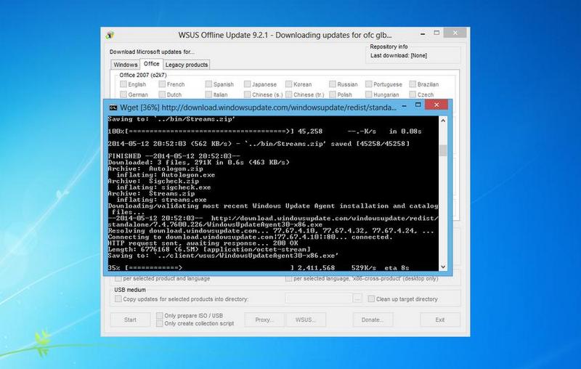Click the WSUS... button
The height and width of the screenshot is (369, 581).
click(x=306, y=320)
